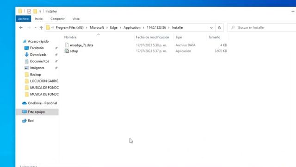Open Customize Quick Access Toolbar dropdown
Image resolution: width=296 pixels, height=167 pixels.
[40, 12]
